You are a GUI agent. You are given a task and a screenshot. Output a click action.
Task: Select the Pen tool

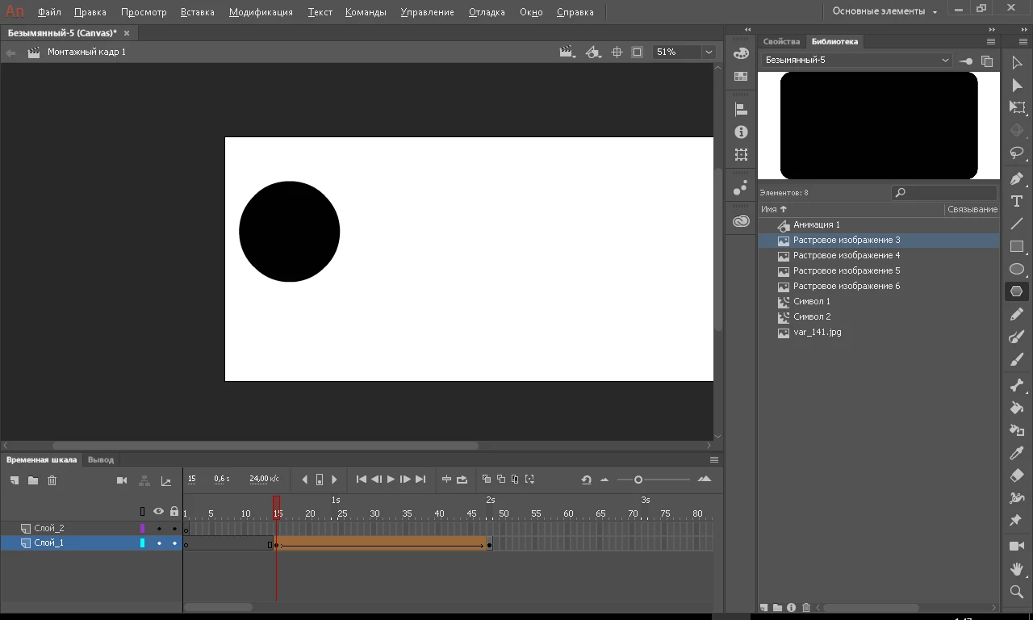[x=1017, y=178]
